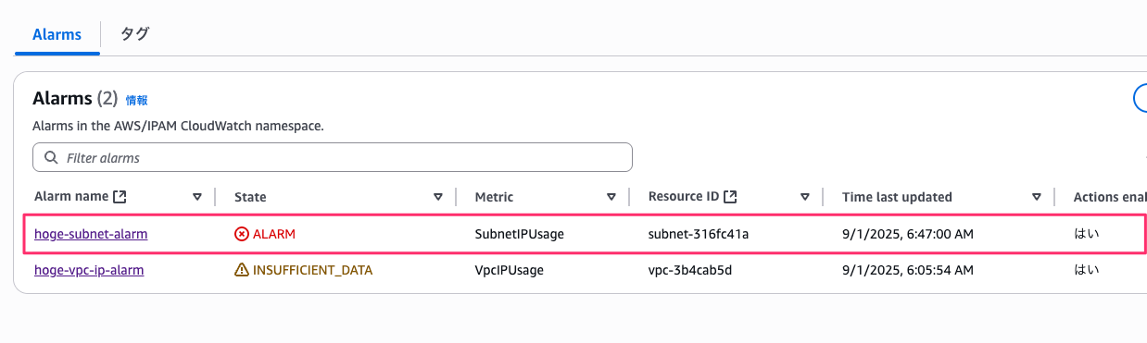Viewport: 1147px width, 343px height.
Task: Sort by Resource ID column arrow
Action: [805, 197]
